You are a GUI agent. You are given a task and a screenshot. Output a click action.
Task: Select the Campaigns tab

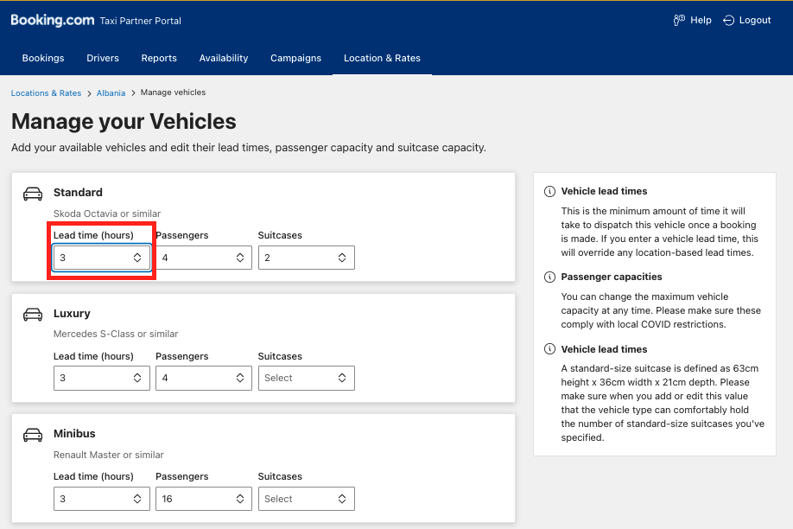295,58
